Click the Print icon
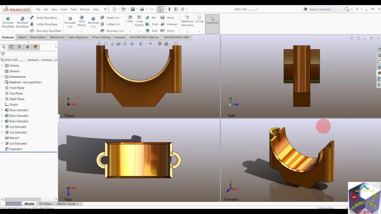This screenshot has width=381, height=214. [142, 9]
